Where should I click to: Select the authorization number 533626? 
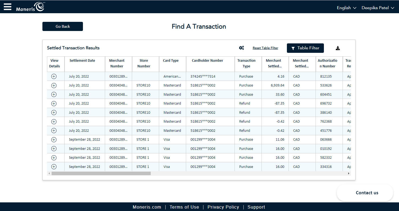pyautogui.click(x=326, y=85)
